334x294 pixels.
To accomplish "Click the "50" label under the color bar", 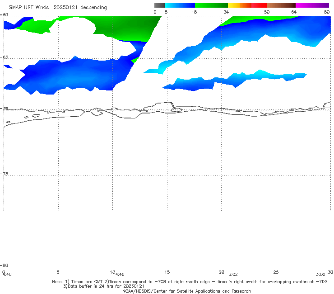I will click(267, 12).
